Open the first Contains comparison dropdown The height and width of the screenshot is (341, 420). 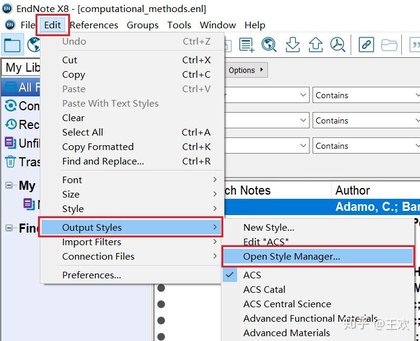click(366, 95)
